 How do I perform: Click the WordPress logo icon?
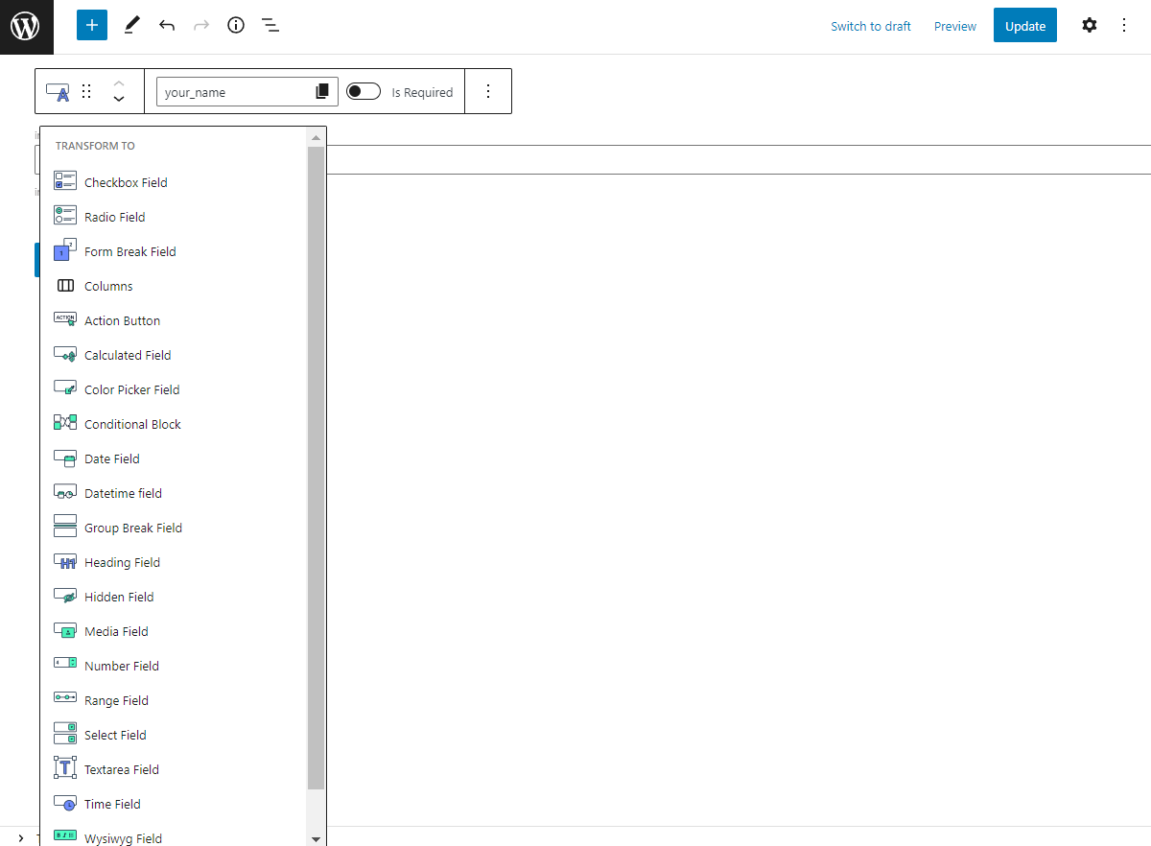coord(26,26)
